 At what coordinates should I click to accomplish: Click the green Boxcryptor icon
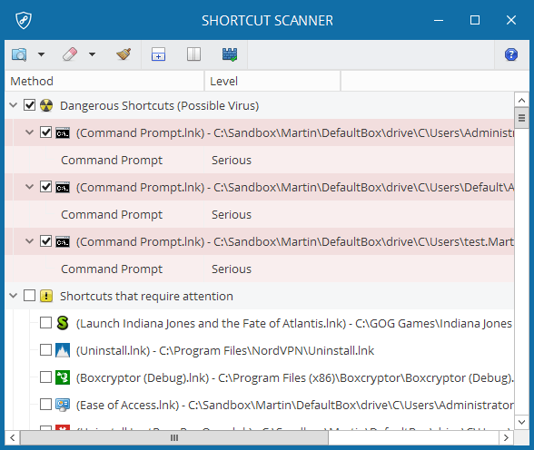click(63, 377)
